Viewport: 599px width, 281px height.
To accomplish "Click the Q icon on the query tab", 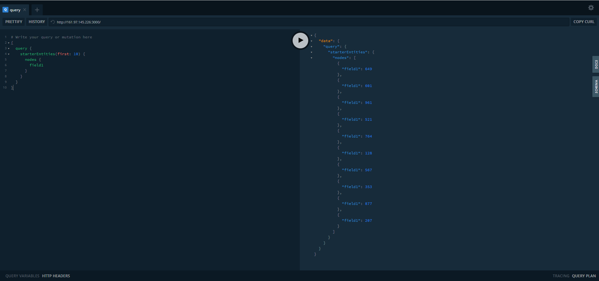I will (5, 10).
